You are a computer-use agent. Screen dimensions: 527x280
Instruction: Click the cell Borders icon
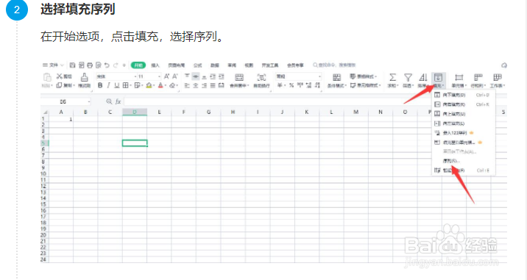point(125,85)
